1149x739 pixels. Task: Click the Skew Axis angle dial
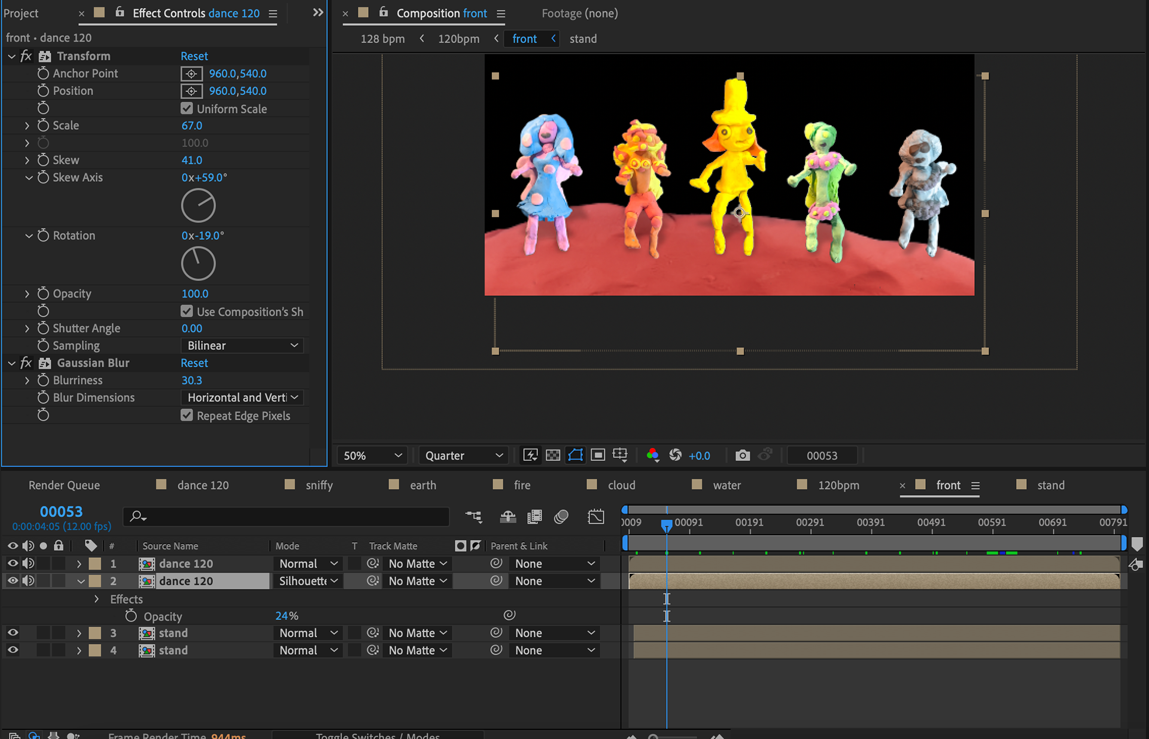(198, 206)
